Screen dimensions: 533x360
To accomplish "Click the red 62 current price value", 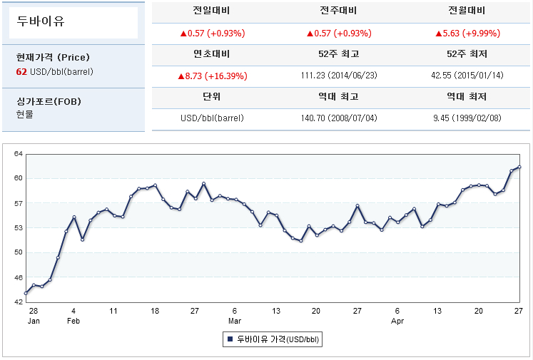I will (21, 72).
